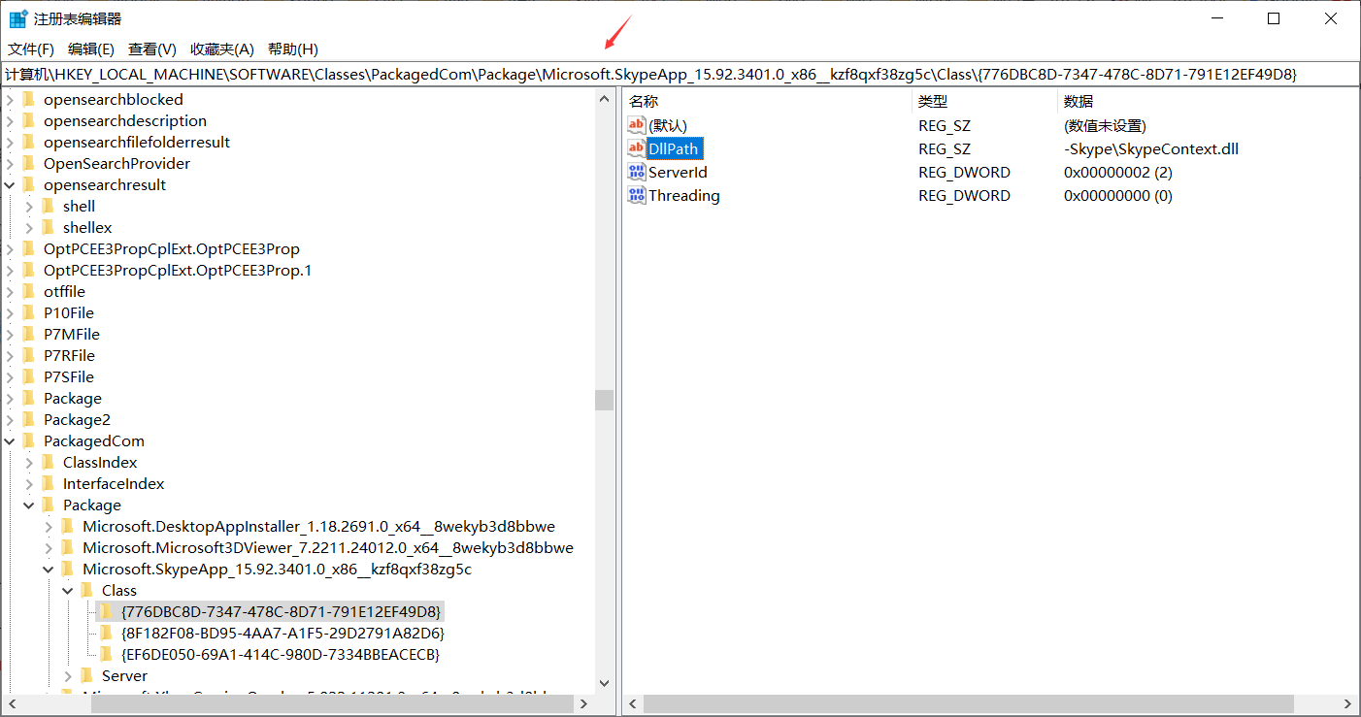Click the (默认) string value icon
1361x717 pixels.
[x=637, y=125]
